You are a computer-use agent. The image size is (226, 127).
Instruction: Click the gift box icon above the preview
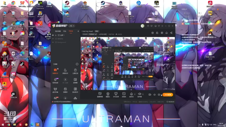(153, 33)
